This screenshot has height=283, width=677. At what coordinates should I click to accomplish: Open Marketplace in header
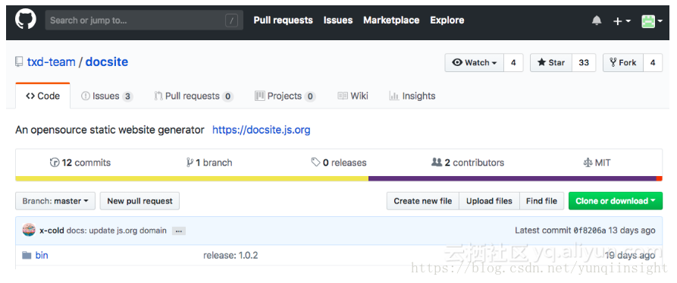pos(391,20)
